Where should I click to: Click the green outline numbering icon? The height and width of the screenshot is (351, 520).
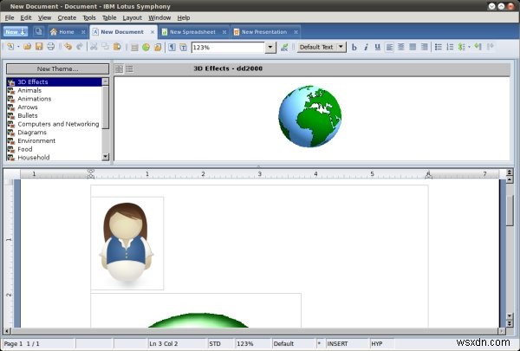click(x=461, y=47)
